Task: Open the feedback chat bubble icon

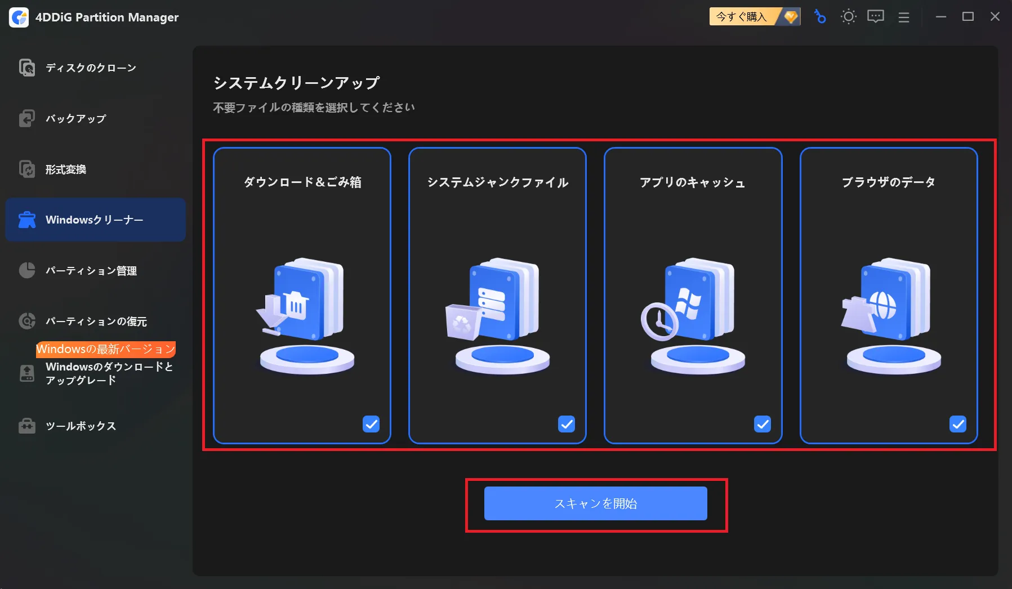Action: 876,17
